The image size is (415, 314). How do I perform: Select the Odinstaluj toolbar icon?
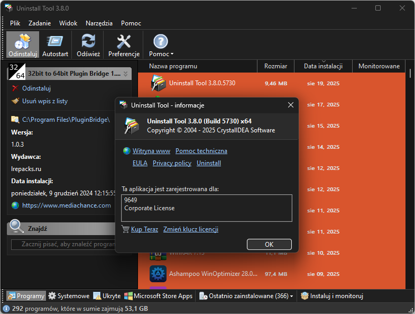tap(23, 41)
